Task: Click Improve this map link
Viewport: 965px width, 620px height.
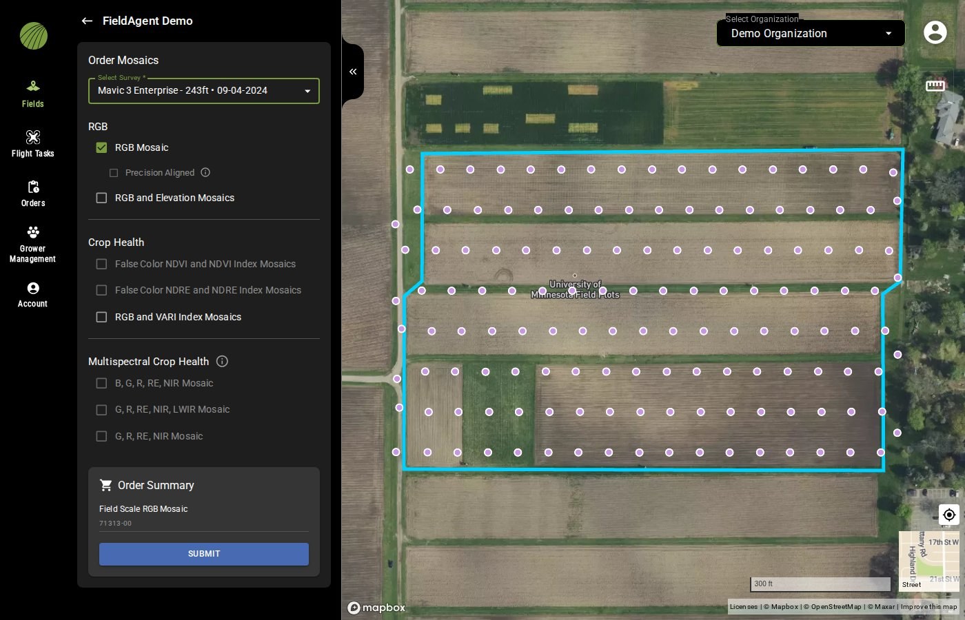Action: tap(928, 607)
